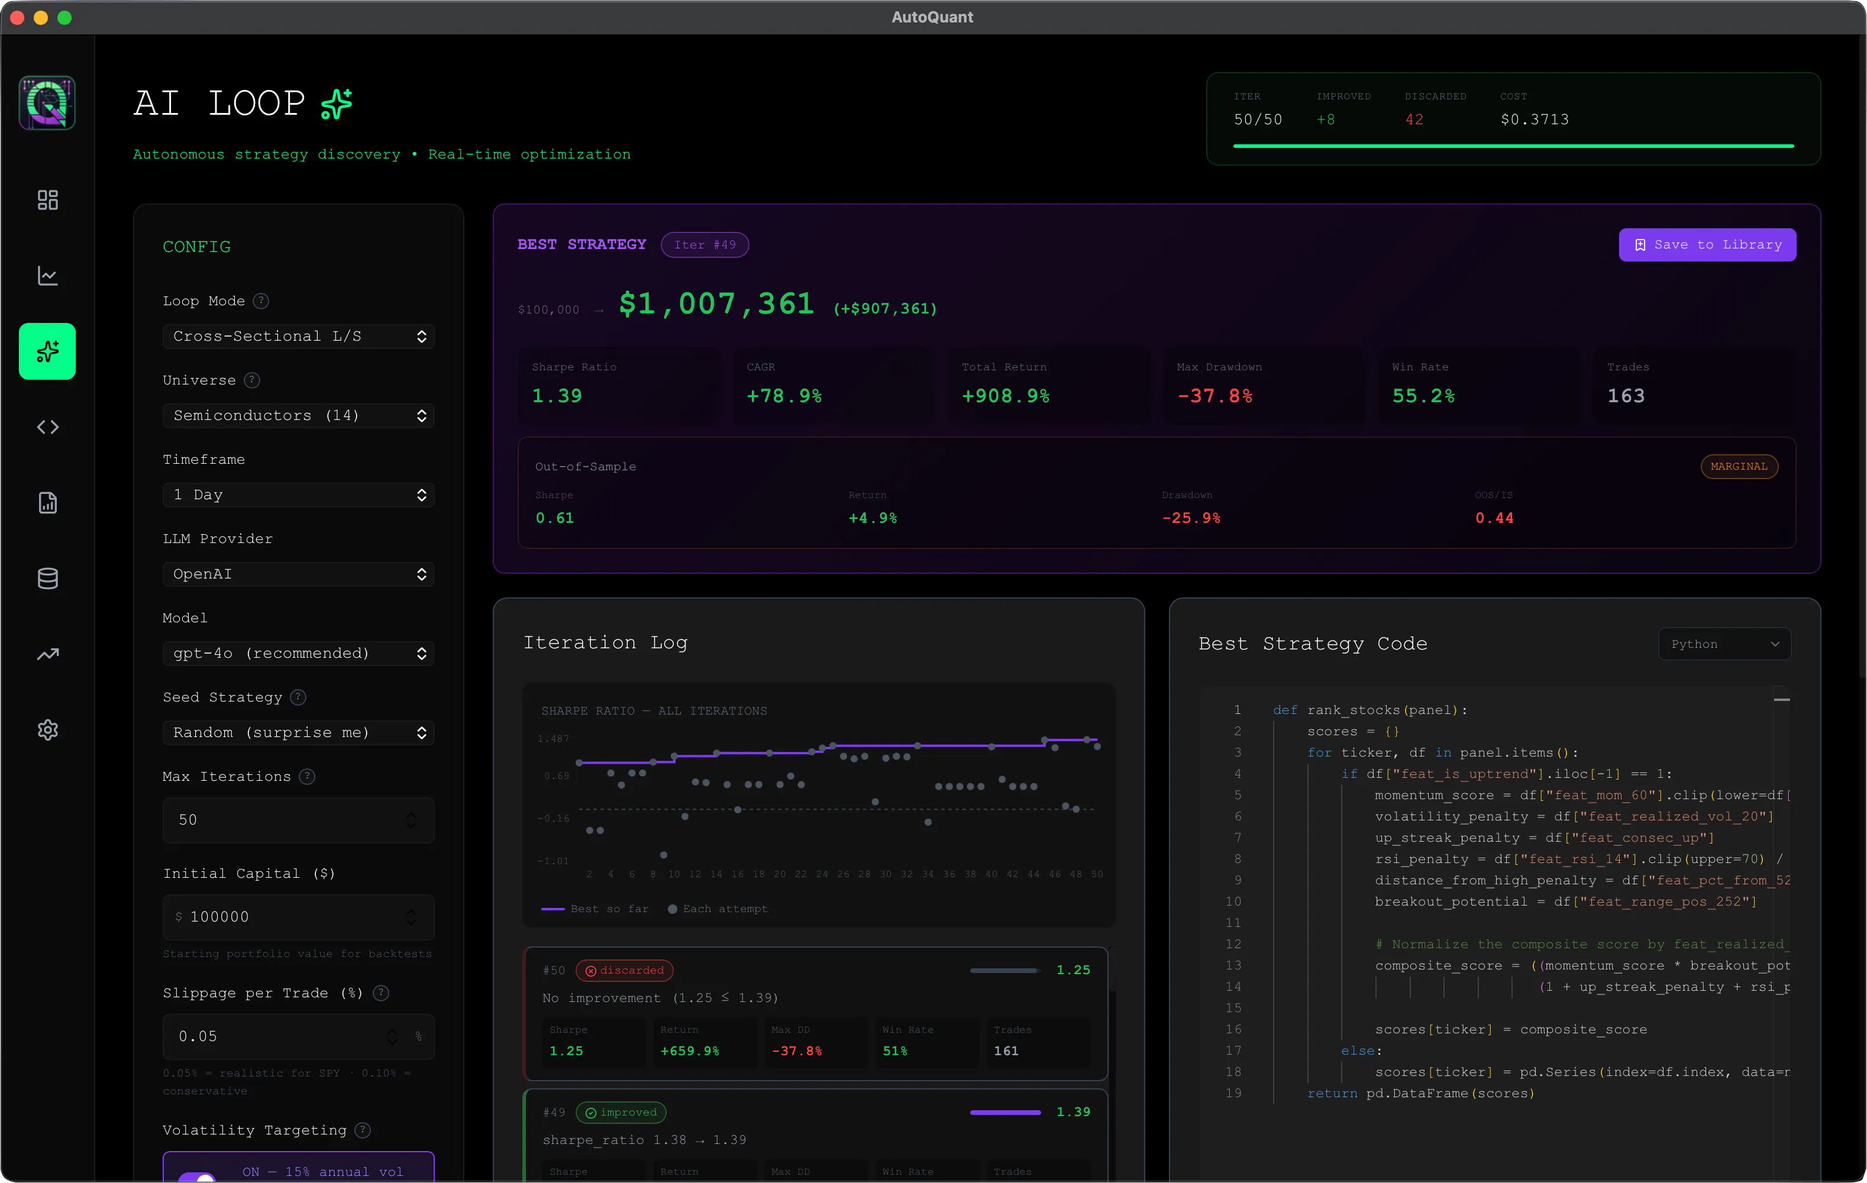
Task: Open the Model gpt-4o dropdown
Action: [299, 654]
